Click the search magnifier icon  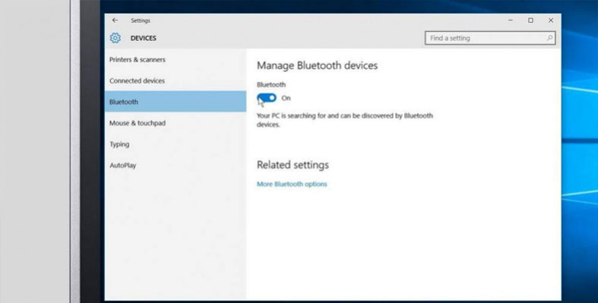pyautogui.click(x=549, y=38)
